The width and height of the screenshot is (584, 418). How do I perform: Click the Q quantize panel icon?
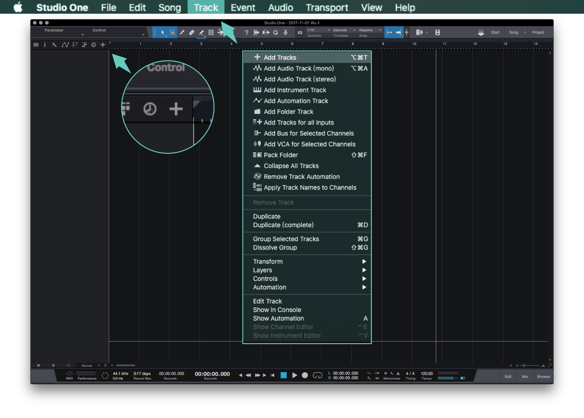[x=276, y=32]
